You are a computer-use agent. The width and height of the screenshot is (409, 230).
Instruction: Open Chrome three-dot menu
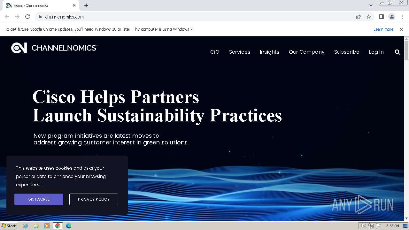click(x=402, y=17)
